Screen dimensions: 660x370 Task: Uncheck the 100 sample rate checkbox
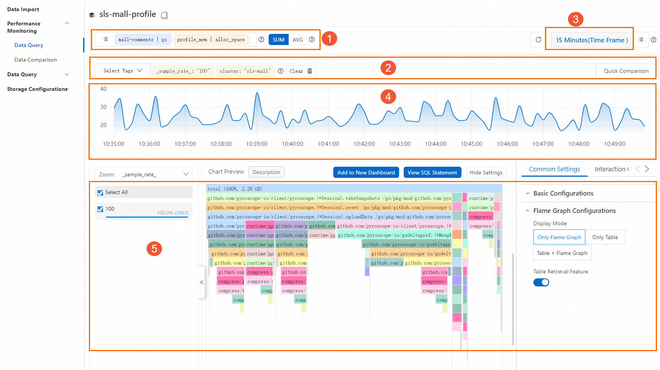pos(100,209)
